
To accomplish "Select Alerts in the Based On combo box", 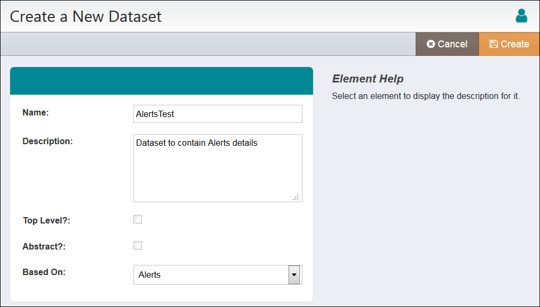I will (x=213, y=275).
